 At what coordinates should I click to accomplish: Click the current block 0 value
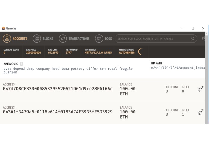[x=4, y=53]
